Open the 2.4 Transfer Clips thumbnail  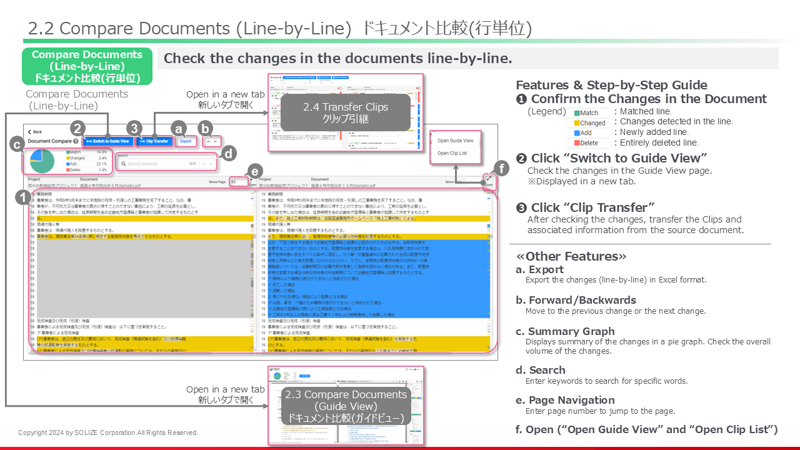(x=346, y=112)
